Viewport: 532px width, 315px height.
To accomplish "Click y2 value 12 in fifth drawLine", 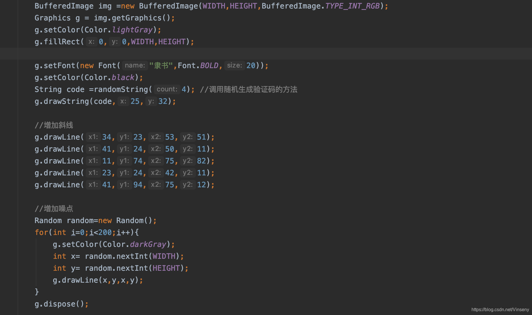I will tap(202, 185).
